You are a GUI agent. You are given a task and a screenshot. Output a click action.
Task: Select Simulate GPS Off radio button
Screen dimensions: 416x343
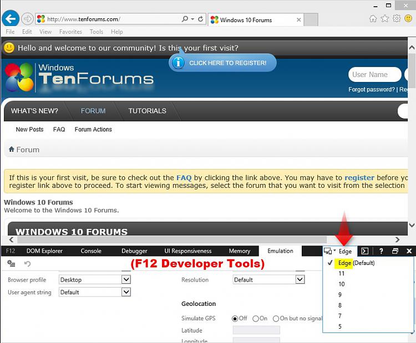[x=235, y=319]
